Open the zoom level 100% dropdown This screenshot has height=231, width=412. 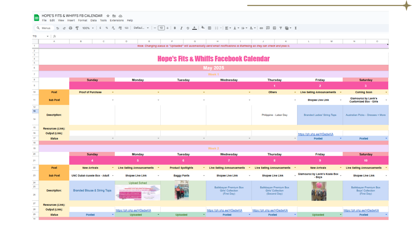(x=88, y=28)
